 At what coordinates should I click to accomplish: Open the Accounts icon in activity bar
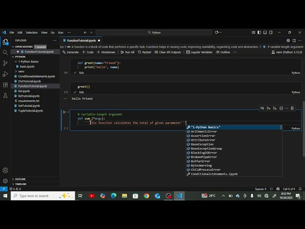click(5, 170)
